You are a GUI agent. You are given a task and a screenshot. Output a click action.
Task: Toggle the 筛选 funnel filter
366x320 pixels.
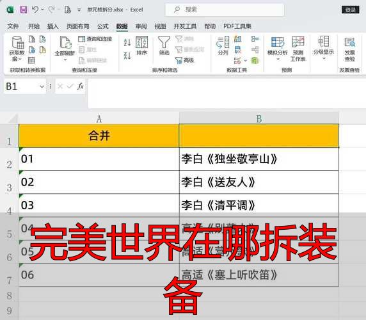[164, 45]
